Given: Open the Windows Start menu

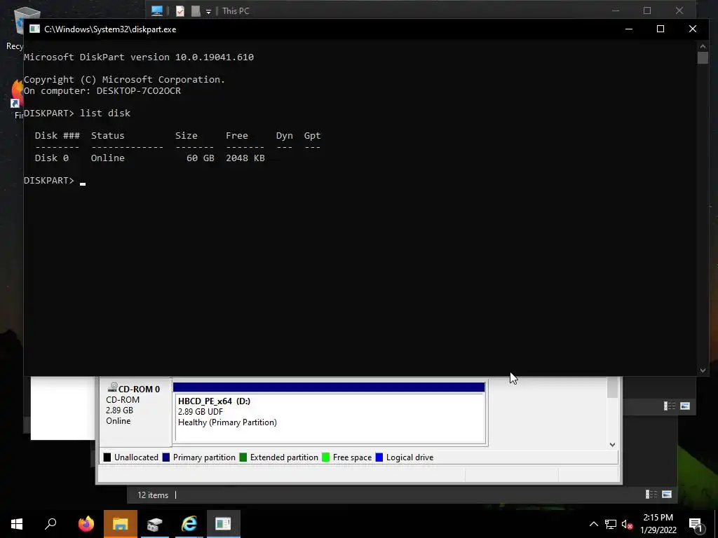Looking at the screenshot, I should (x=17, y=524).
